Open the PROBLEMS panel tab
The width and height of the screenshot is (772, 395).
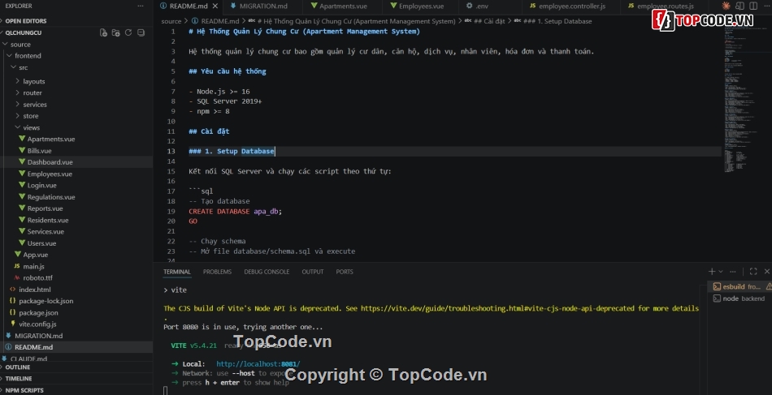coord(217,271)
